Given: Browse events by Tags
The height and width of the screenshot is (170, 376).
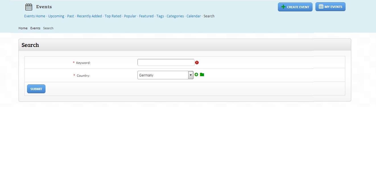Looking at the screenshot, I should 160,16.
